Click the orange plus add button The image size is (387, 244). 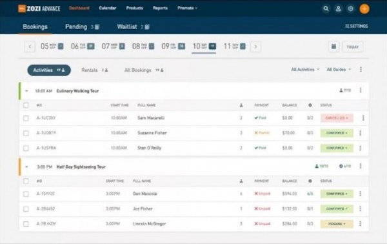tap(364, 8)
